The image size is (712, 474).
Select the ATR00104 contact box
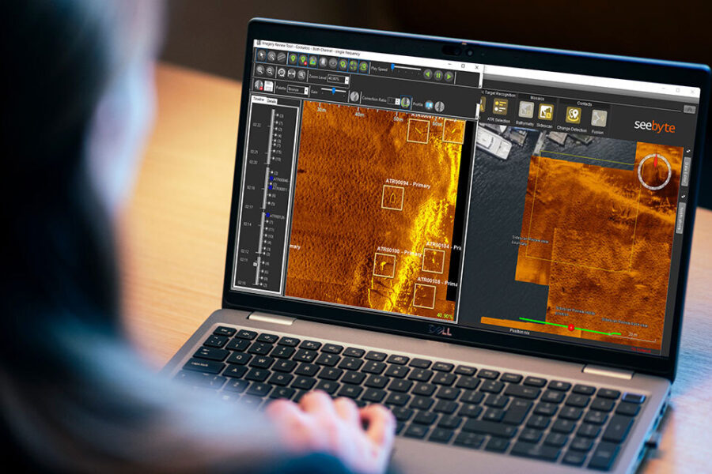tap(434, 261)
